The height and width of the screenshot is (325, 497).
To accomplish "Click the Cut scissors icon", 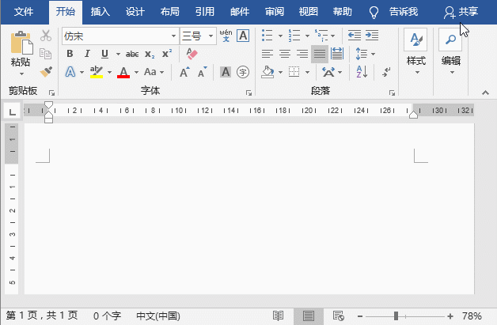I will pos(46,36).
